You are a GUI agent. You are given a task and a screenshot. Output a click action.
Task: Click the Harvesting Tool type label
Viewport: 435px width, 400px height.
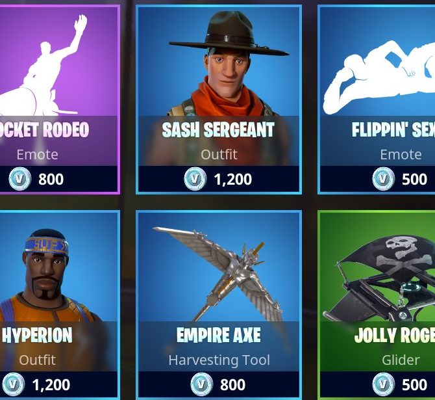click(219, 360)
